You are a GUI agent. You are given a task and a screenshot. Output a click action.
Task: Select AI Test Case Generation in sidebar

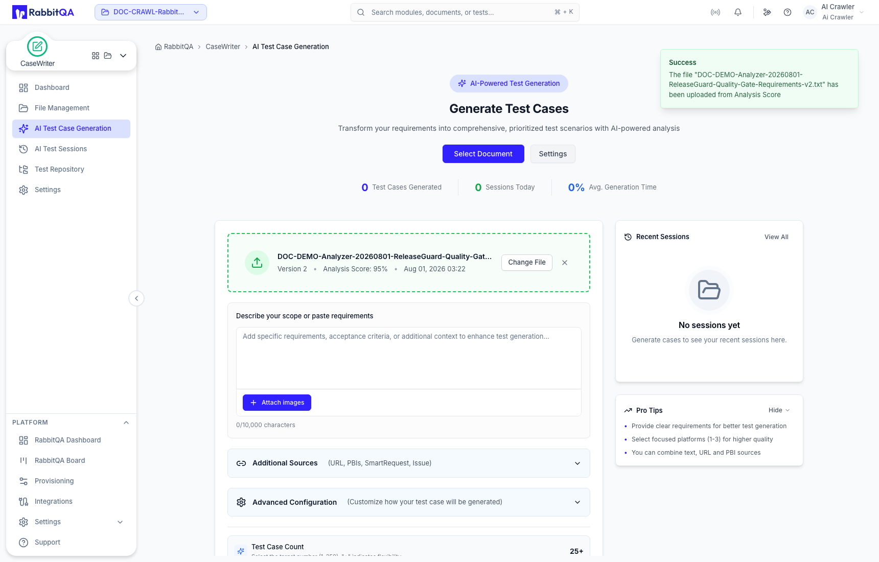(x=71, y=129)
